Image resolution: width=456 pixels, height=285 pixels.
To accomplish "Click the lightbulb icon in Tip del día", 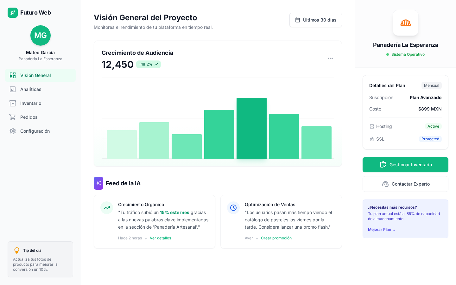I will (17, 250).
